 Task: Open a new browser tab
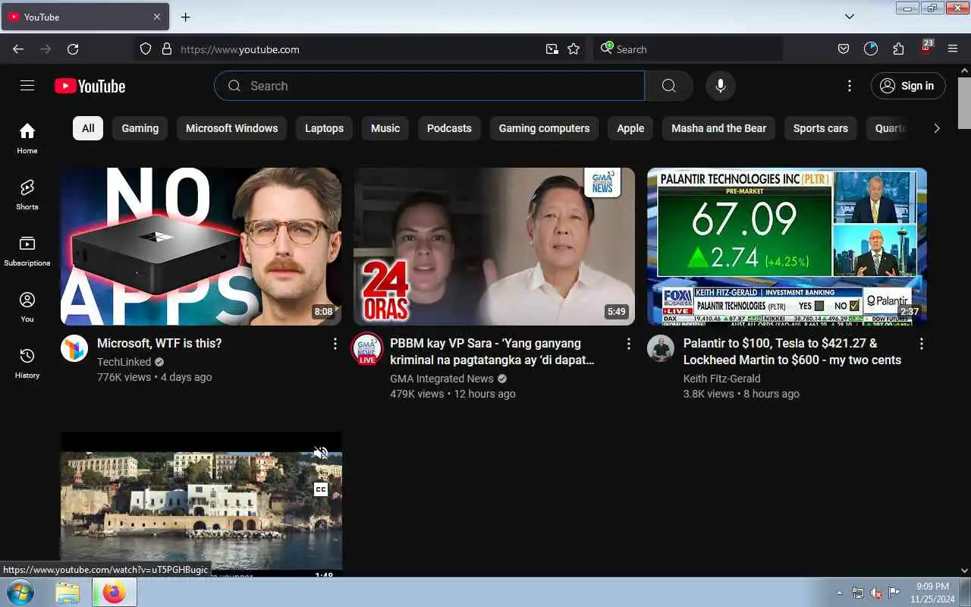pyautogui.click(x=185, y=17)
